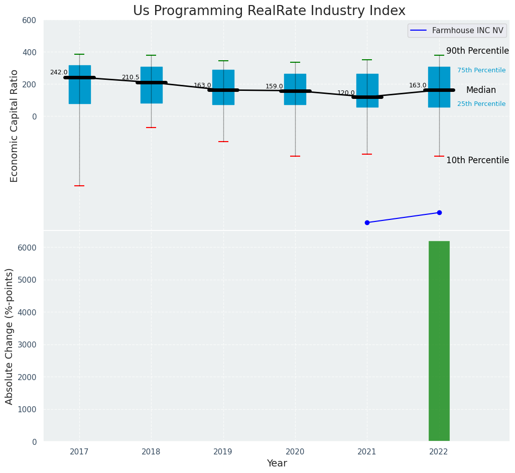Click the 25th Percentile label
The width and height of the screenshot is (515, 473).
point(481,104)
